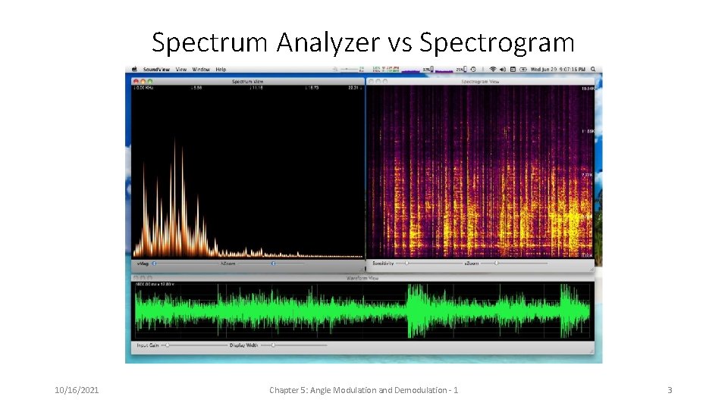Image resolution: width=728 pixels, height=409 pixels.
Task: Click the Display Width slider in Waveform View
Action: [294, 345]
